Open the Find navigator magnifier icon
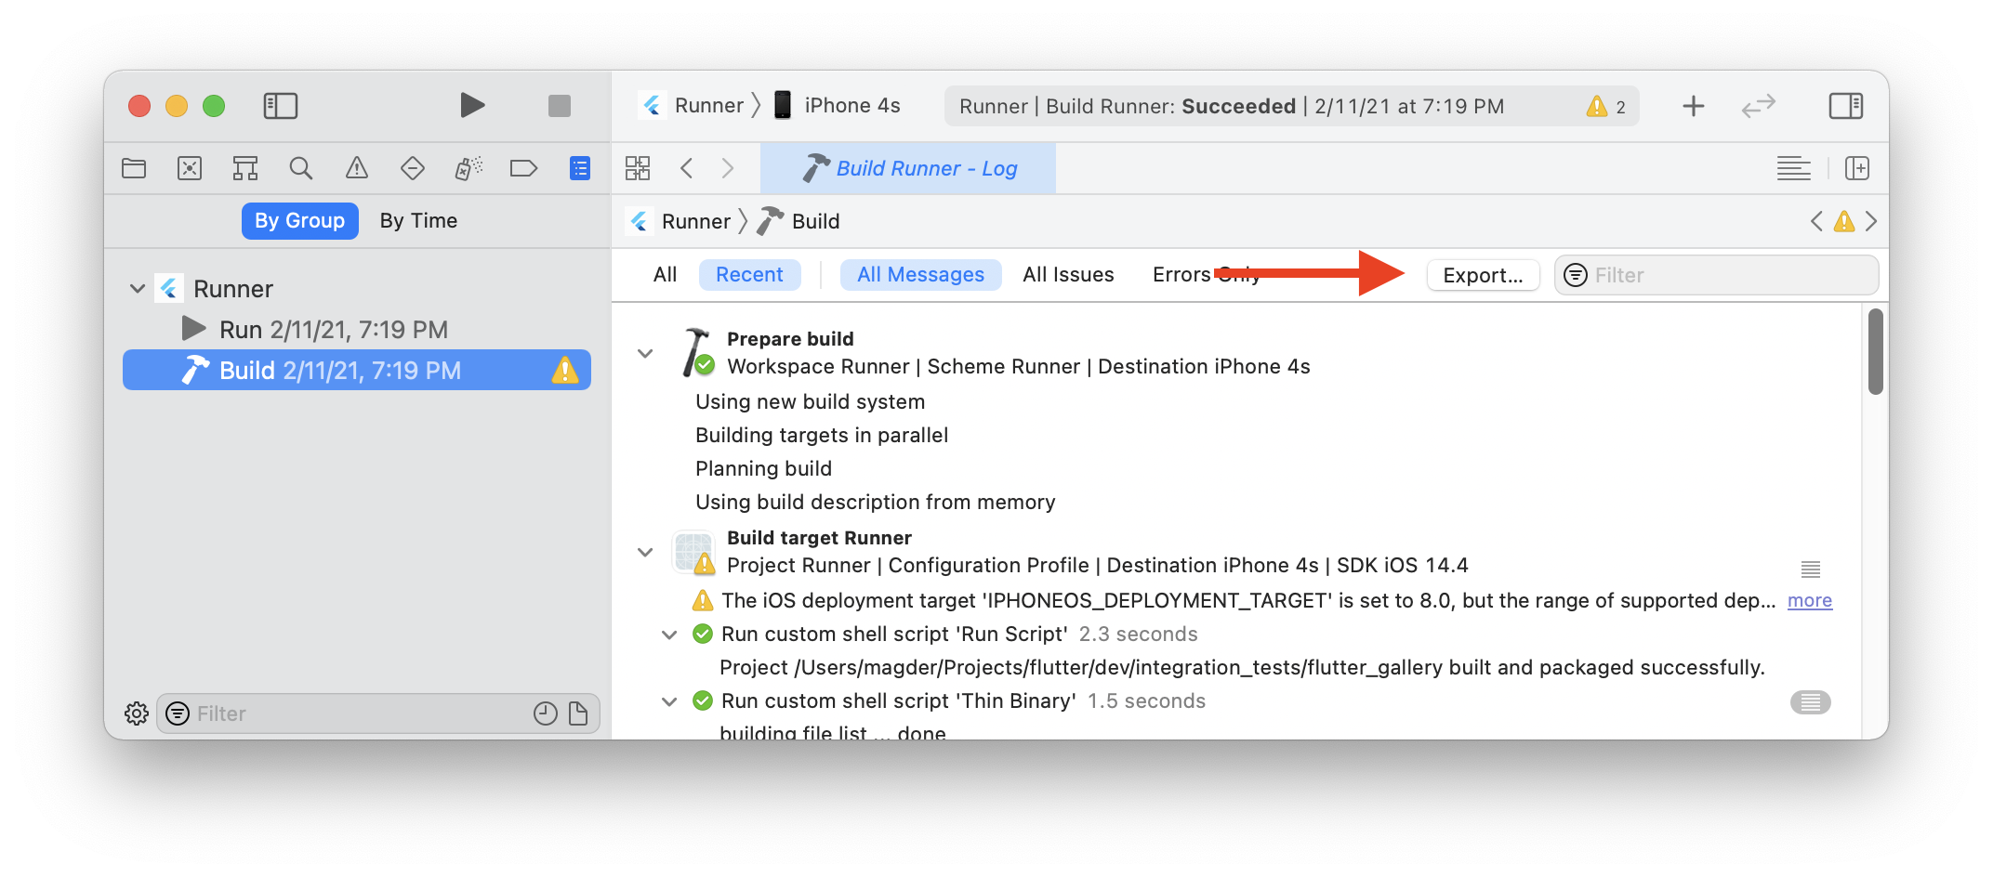Viewport: 1993px width, 877px height. [x=300, y=168]
